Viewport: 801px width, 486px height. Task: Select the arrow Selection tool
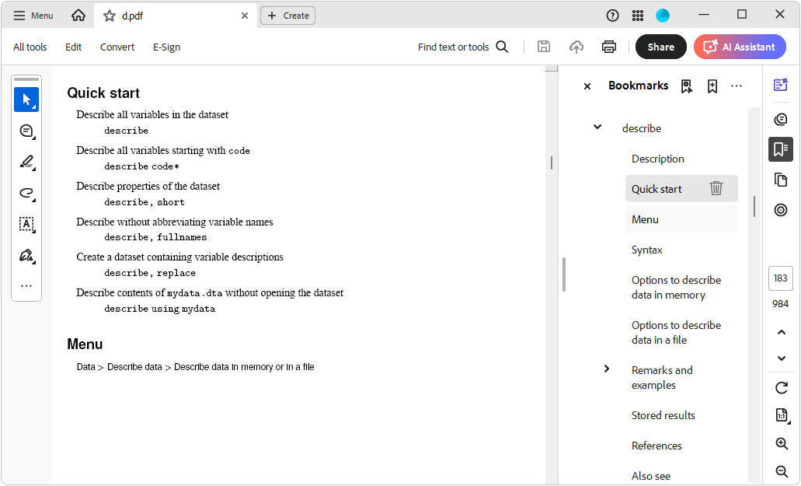click(26, 100)
